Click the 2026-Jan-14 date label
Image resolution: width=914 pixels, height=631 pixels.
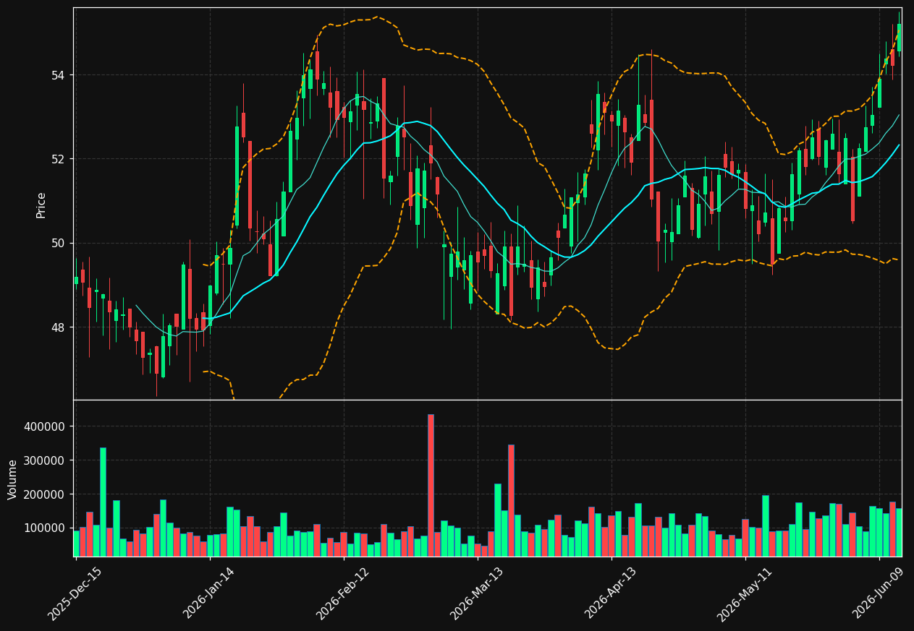pyautogui.click(x=209, y=593)
